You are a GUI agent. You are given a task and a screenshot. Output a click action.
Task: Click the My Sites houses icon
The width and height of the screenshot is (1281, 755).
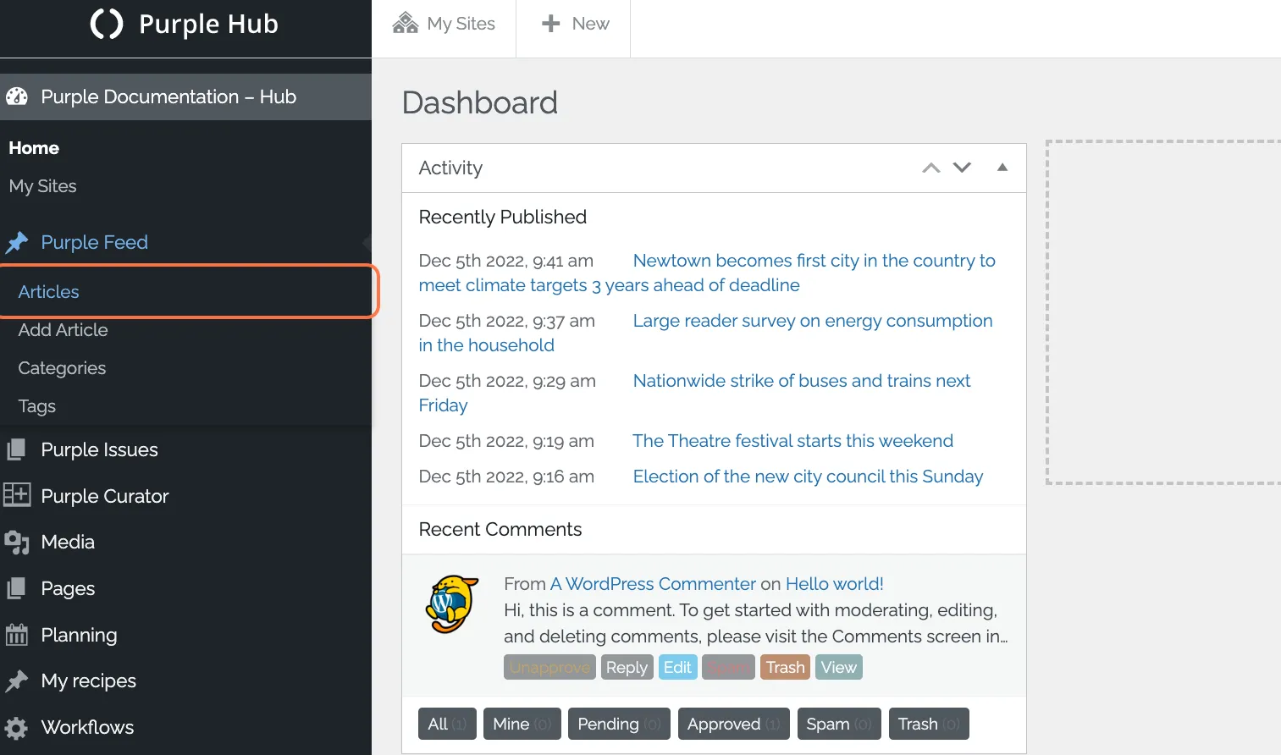coord(406,23)
